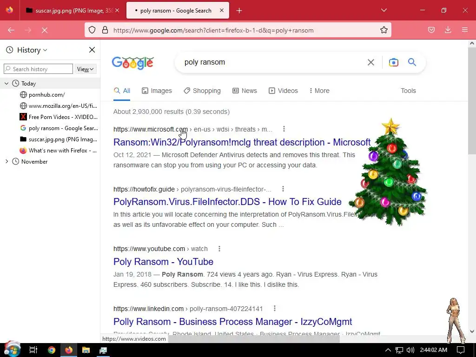The height and width of the screenshot is (357, 476).
Task: Open the Firefox hamburger menu
Action: coord(465,30)
